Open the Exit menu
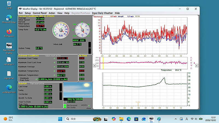 coord(21,13)
